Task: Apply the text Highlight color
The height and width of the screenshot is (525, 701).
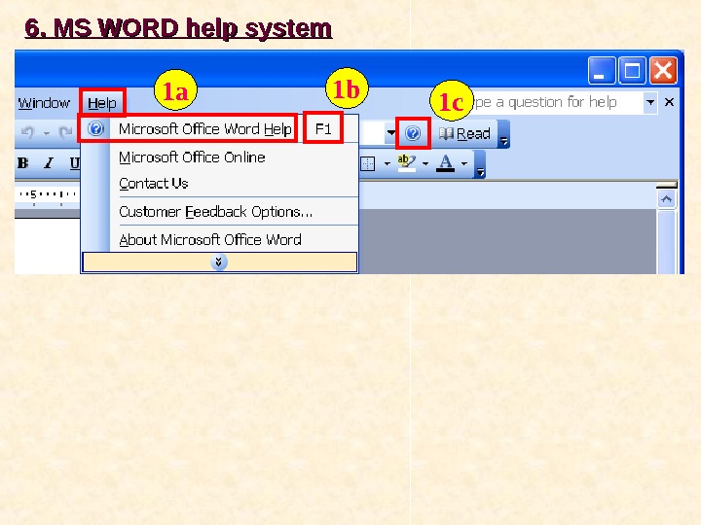Action: [x=406, y=163]
